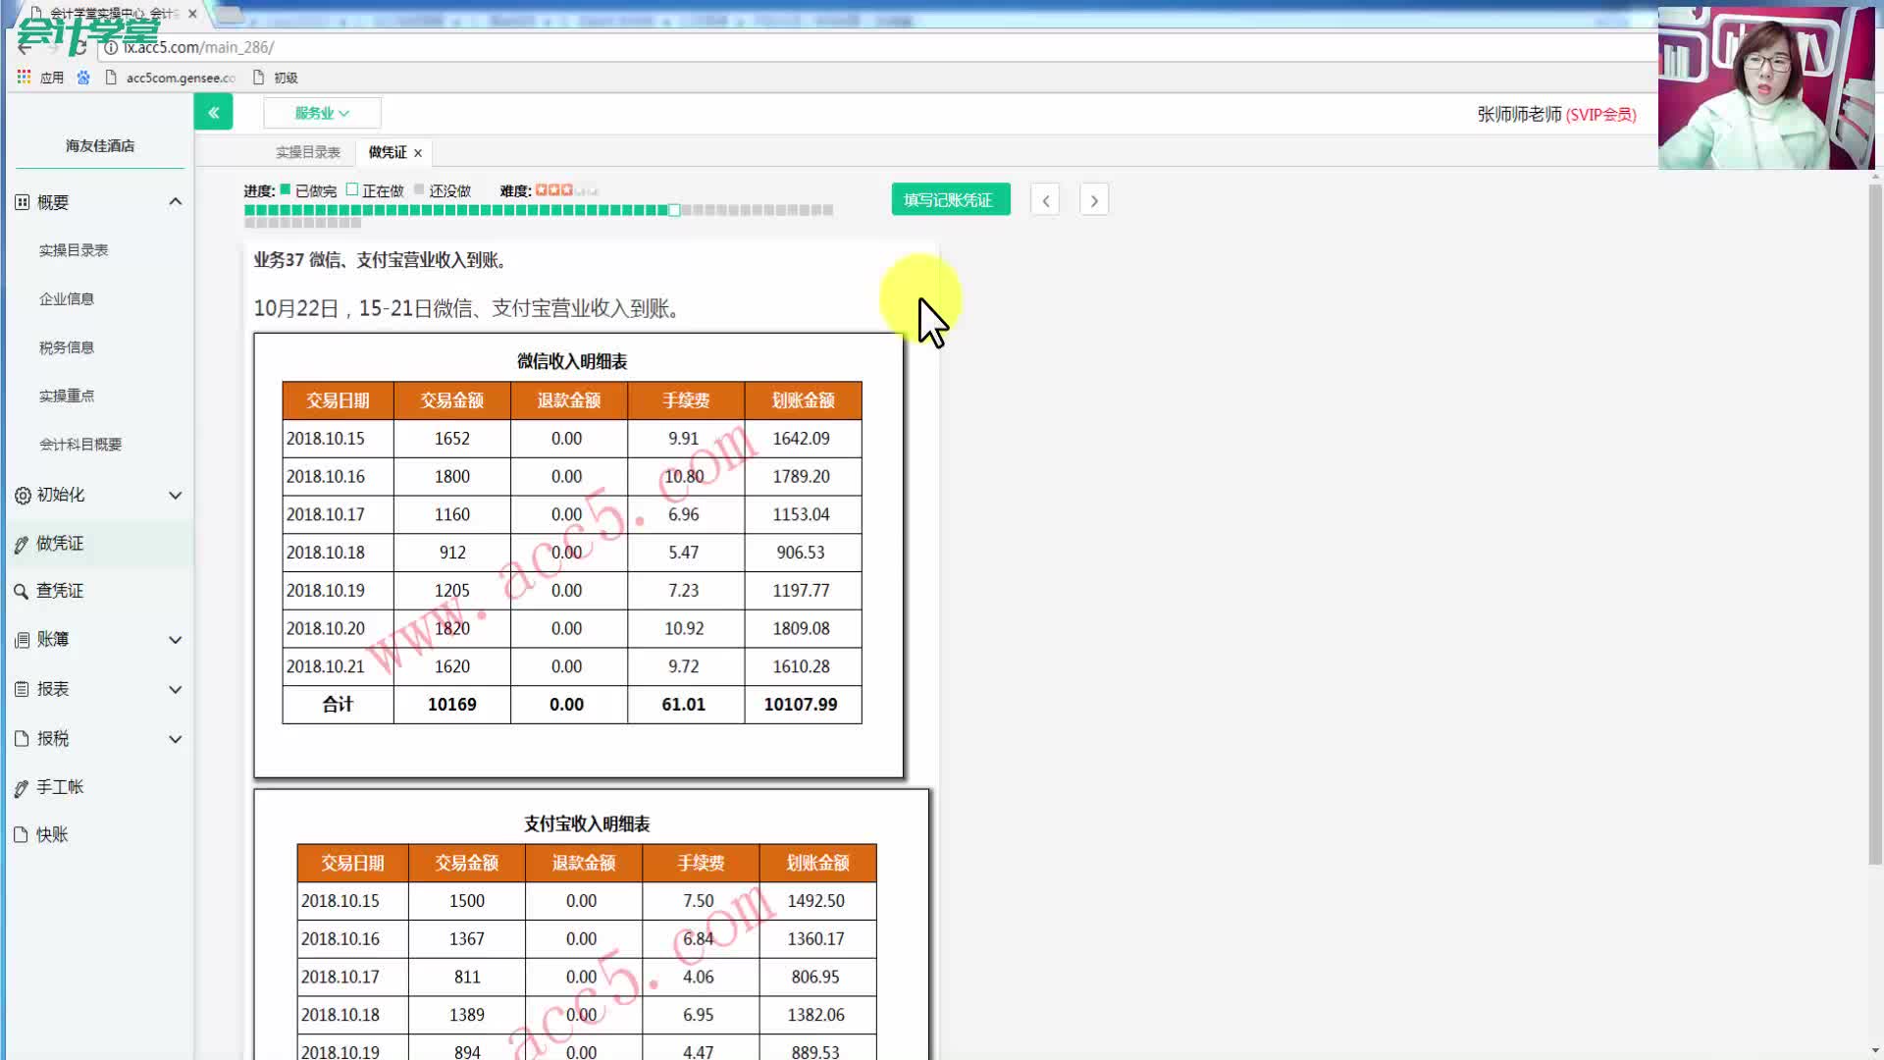
Task: Open the browser apps grid icon
Action: [x=25, y=77]
